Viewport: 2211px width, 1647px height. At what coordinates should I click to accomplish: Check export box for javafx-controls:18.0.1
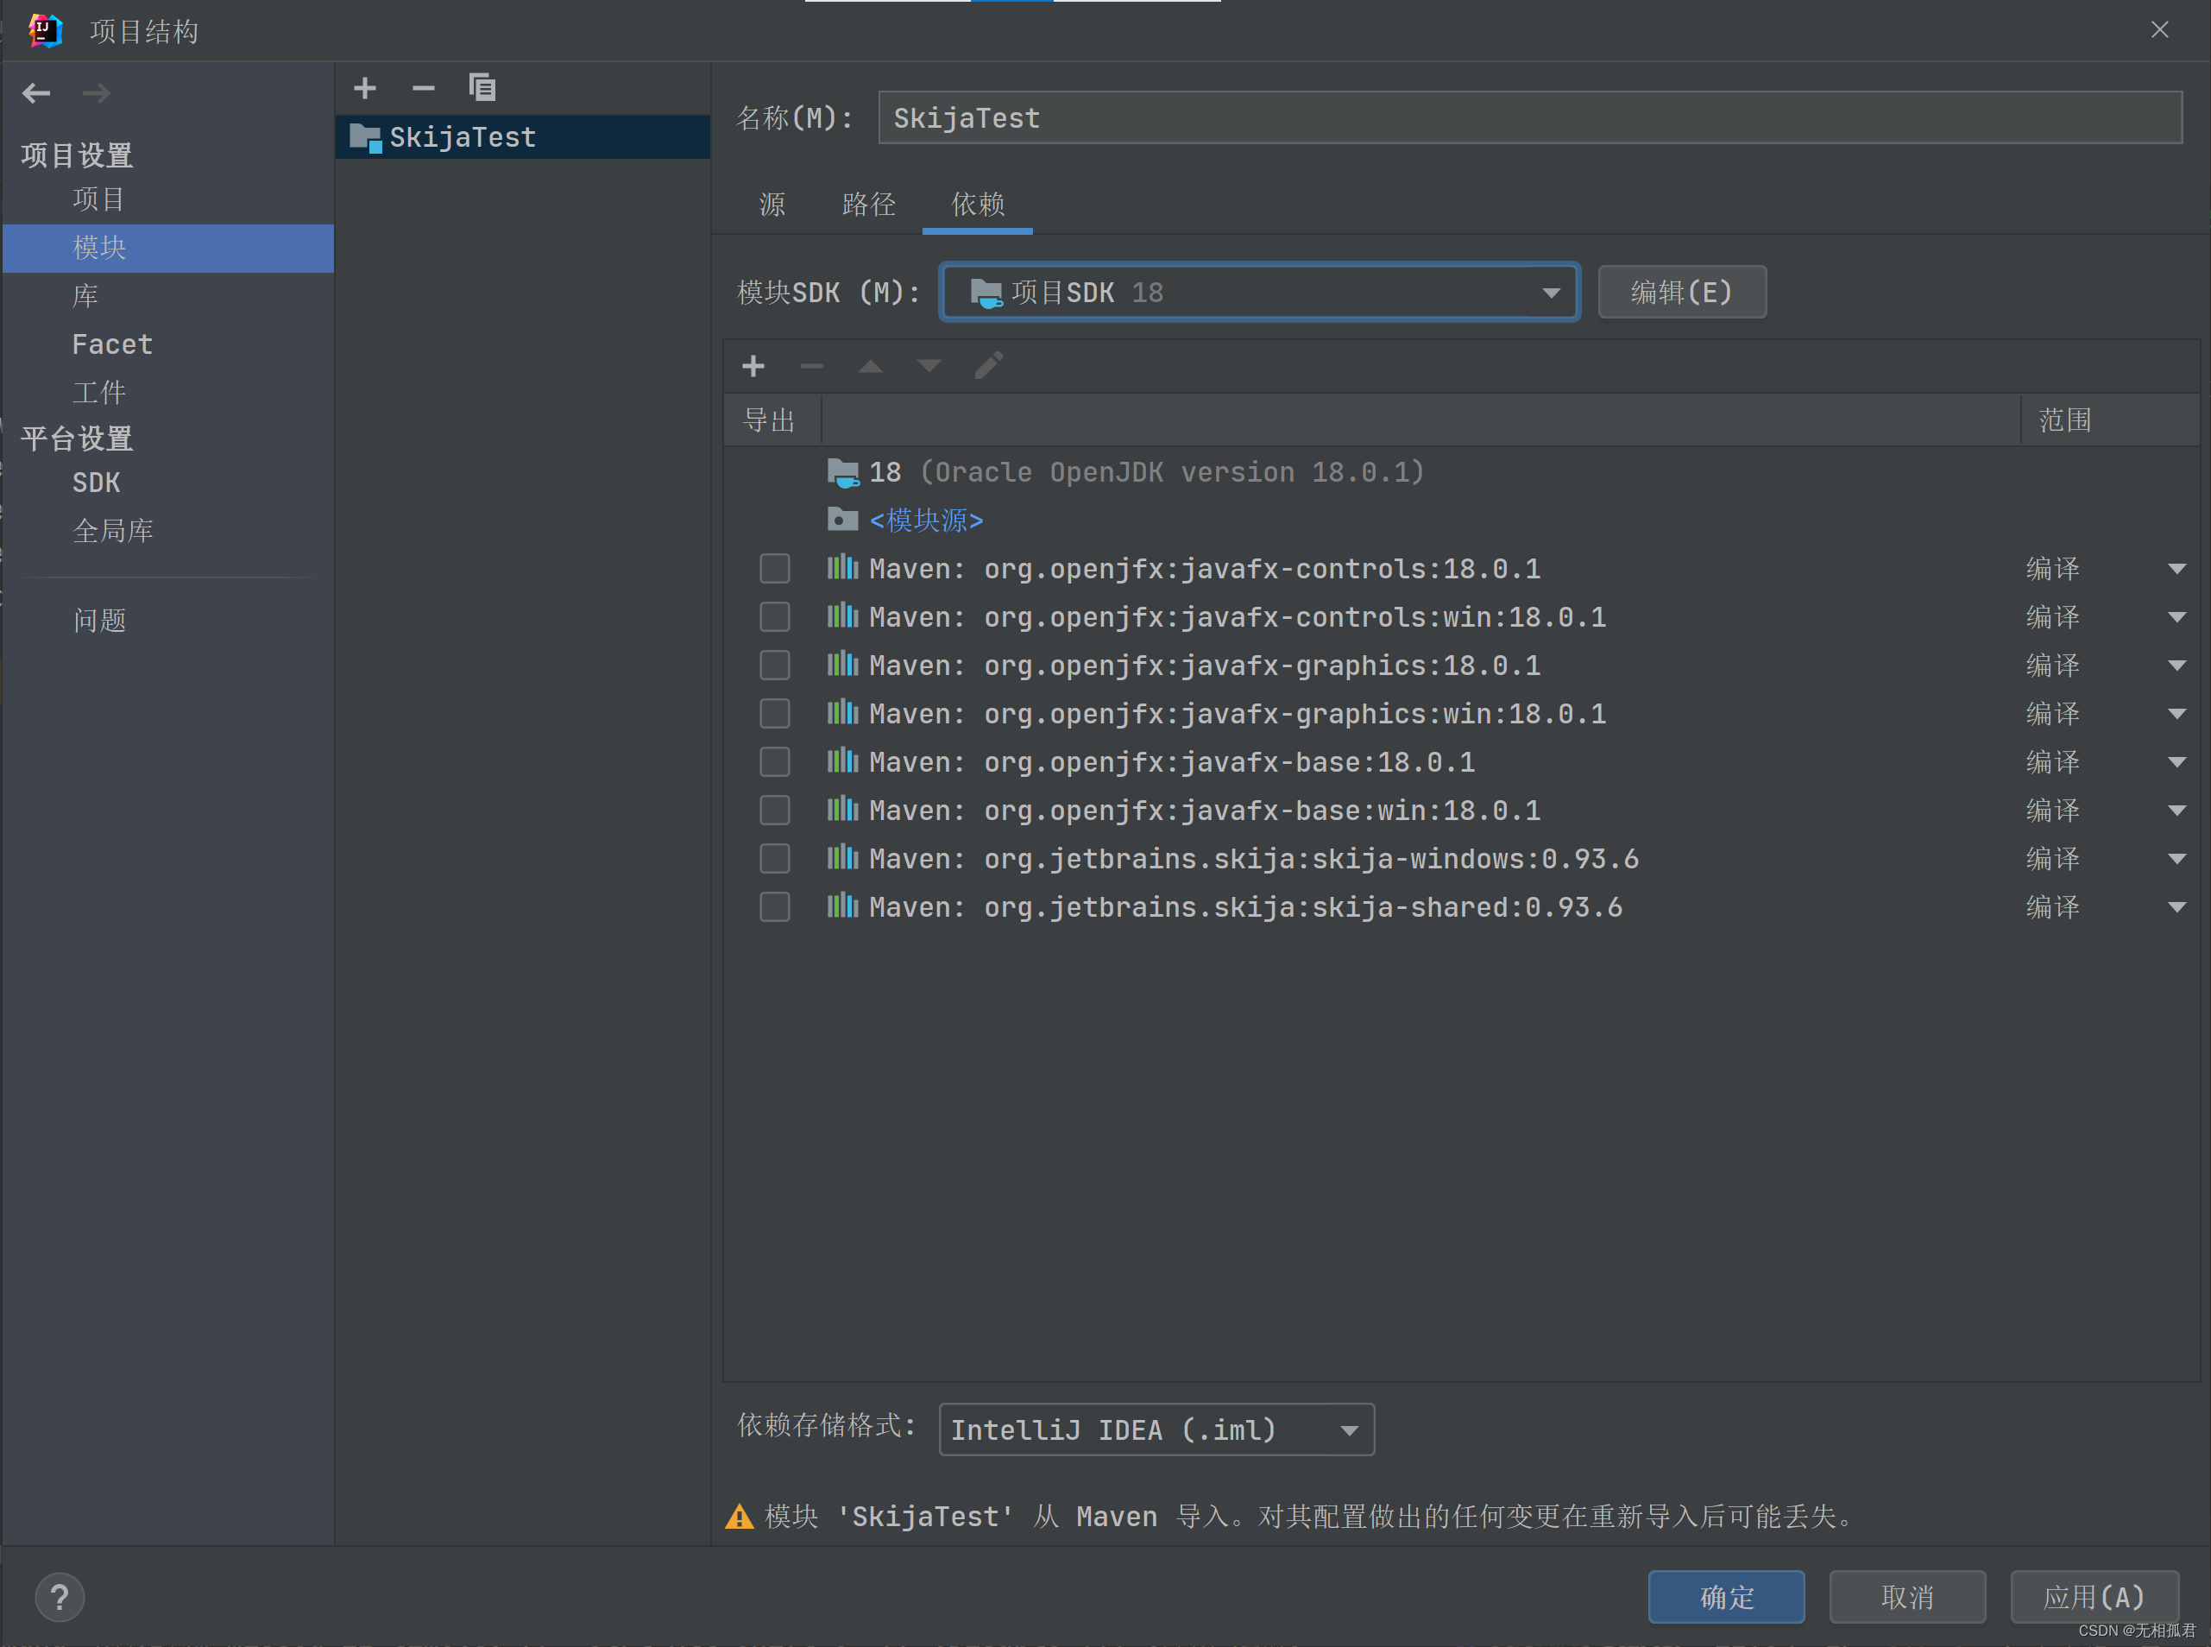pyautogui.click(x=775, y=568)
